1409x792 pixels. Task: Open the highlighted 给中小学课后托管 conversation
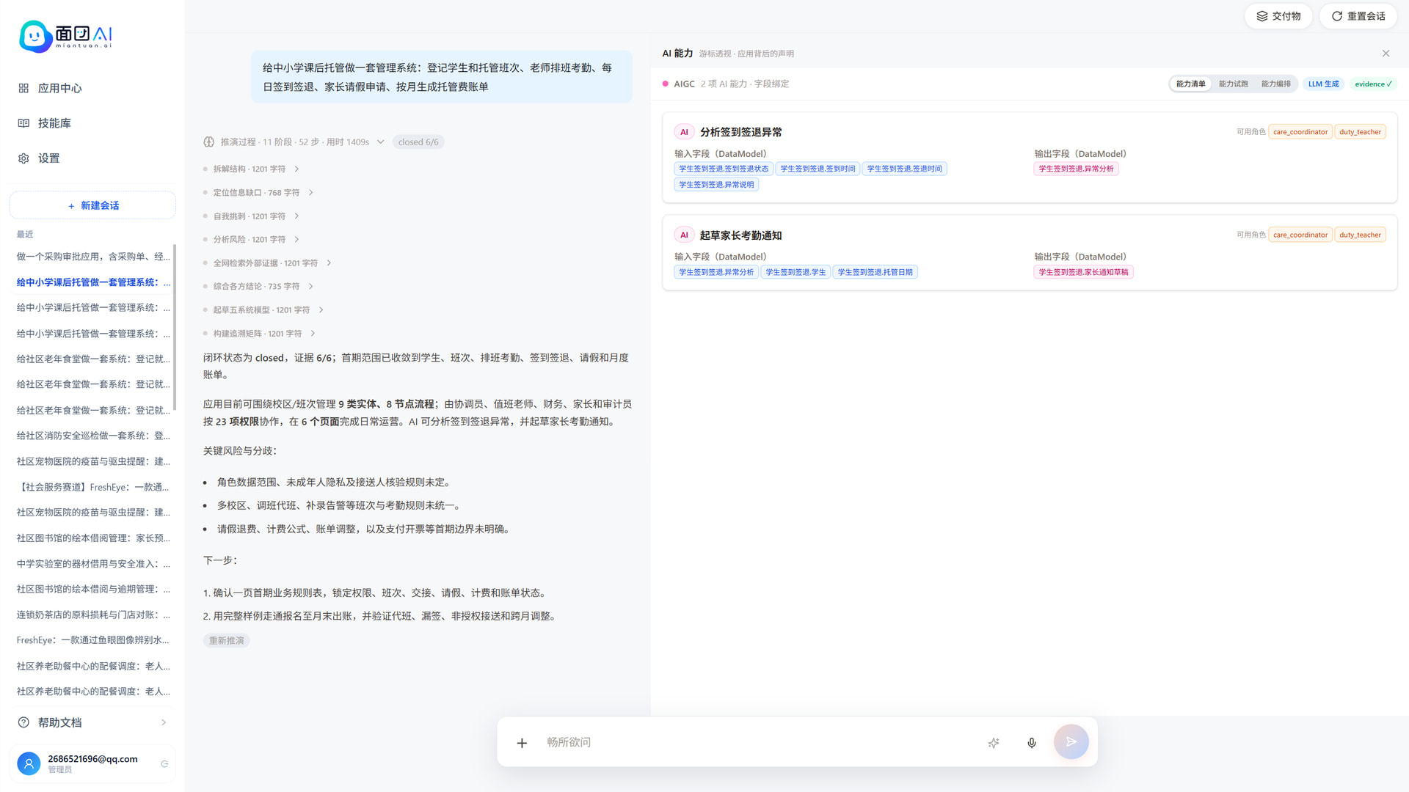(93, 282)
